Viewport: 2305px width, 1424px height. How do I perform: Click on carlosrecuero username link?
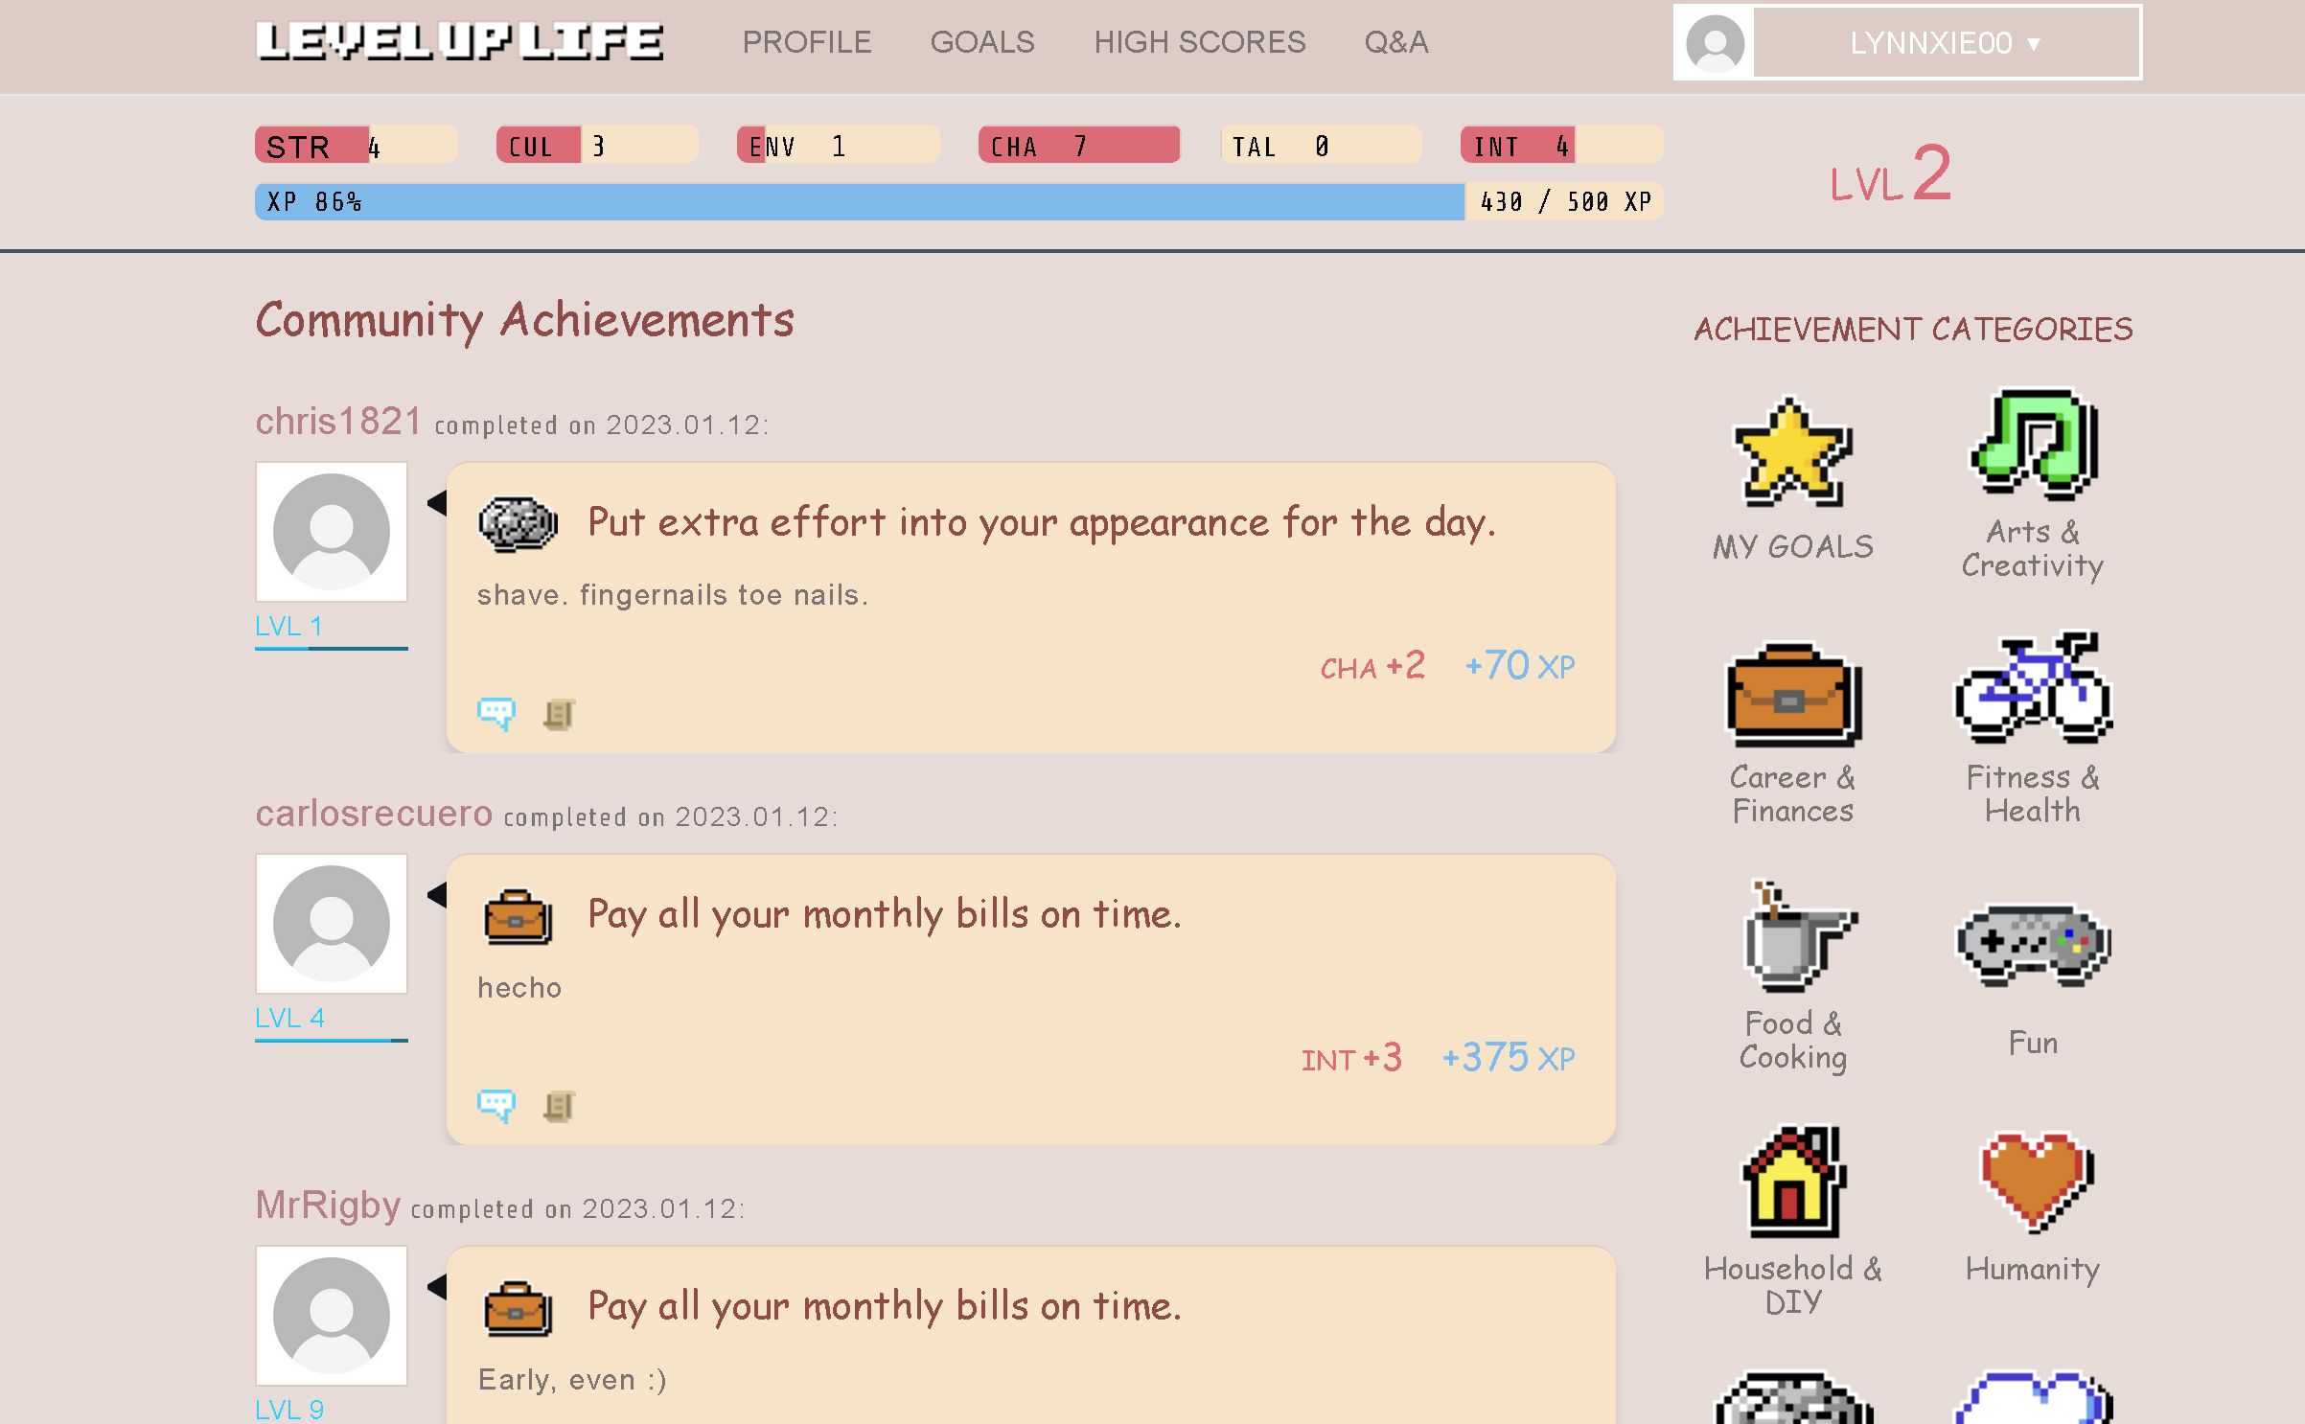click(x=372, y=812)
